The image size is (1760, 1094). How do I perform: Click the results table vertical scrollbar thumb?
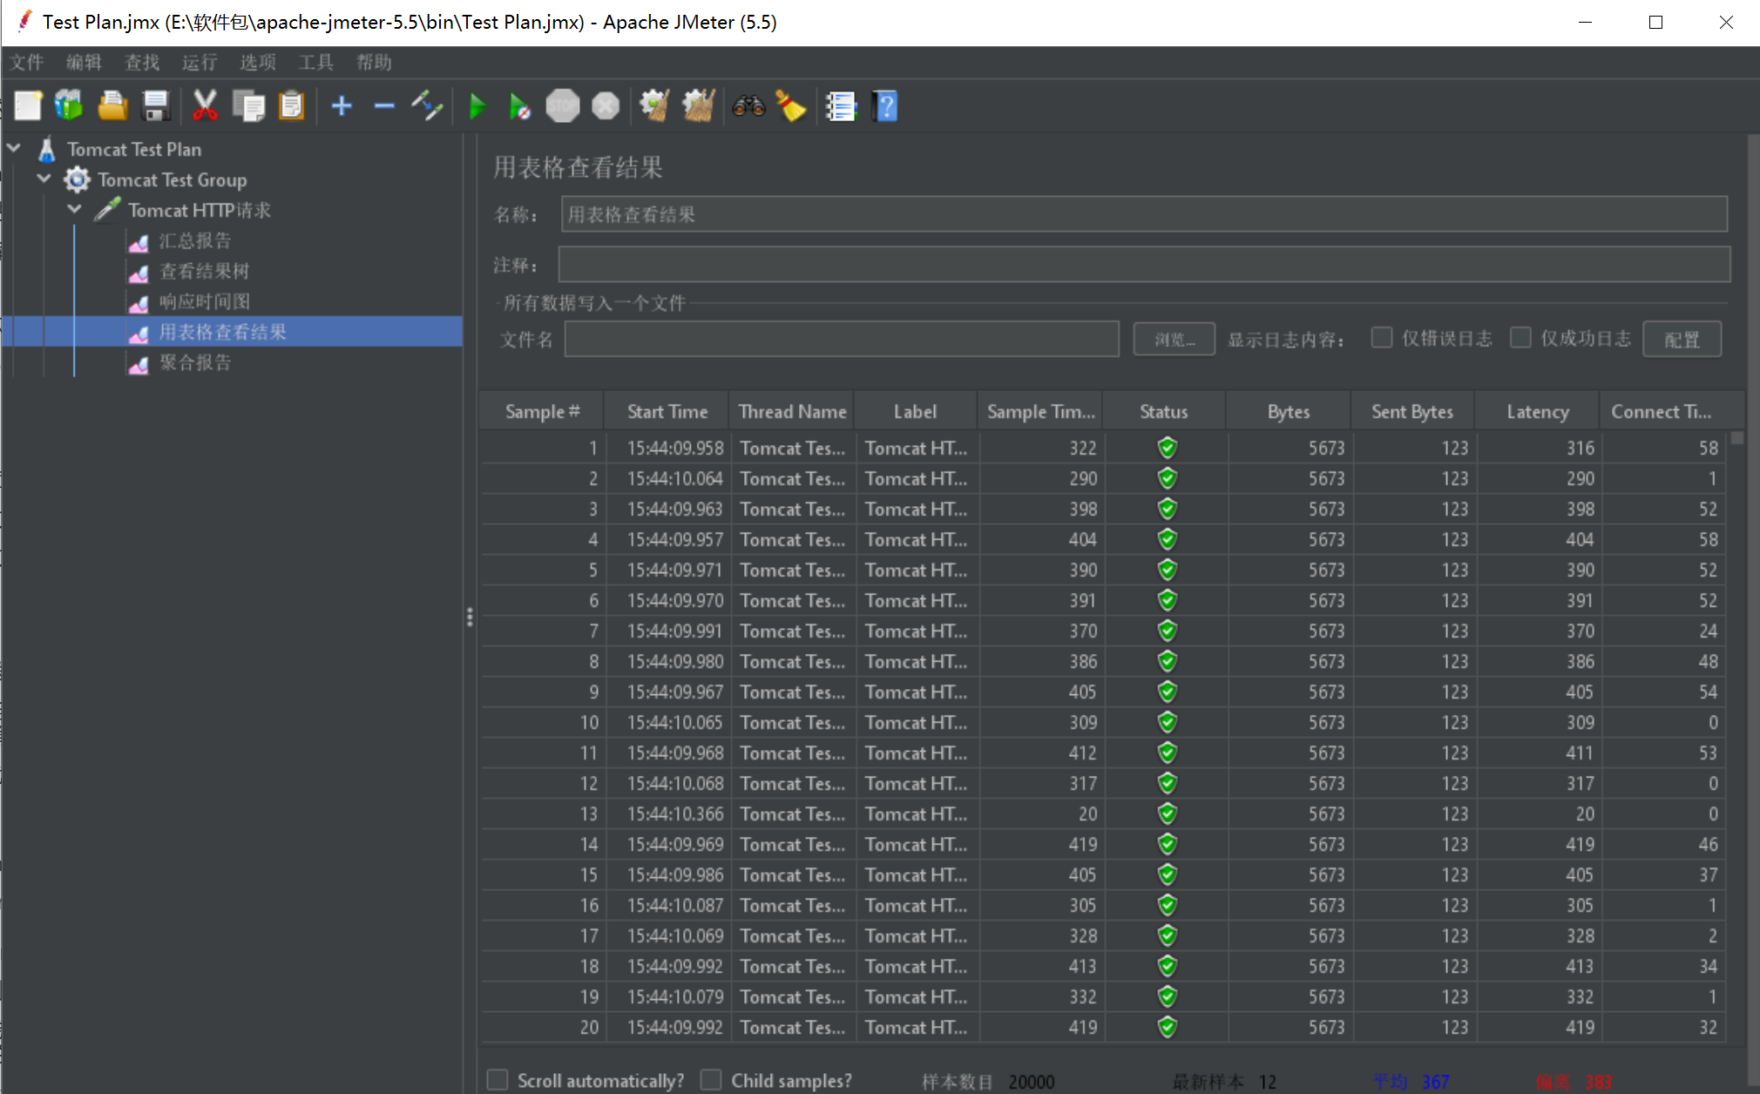(1736, 438)
